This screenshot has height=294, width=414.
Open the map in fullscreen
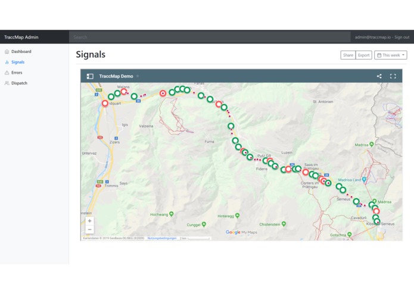coord(393,76)
